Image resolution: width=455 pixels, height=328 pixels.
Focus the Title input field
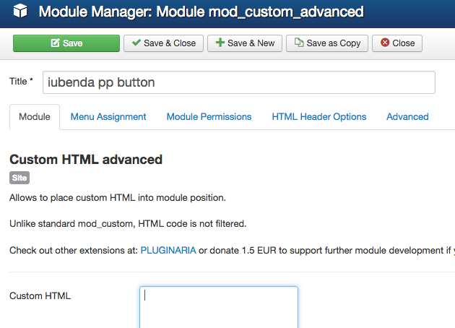pos(238,82)
